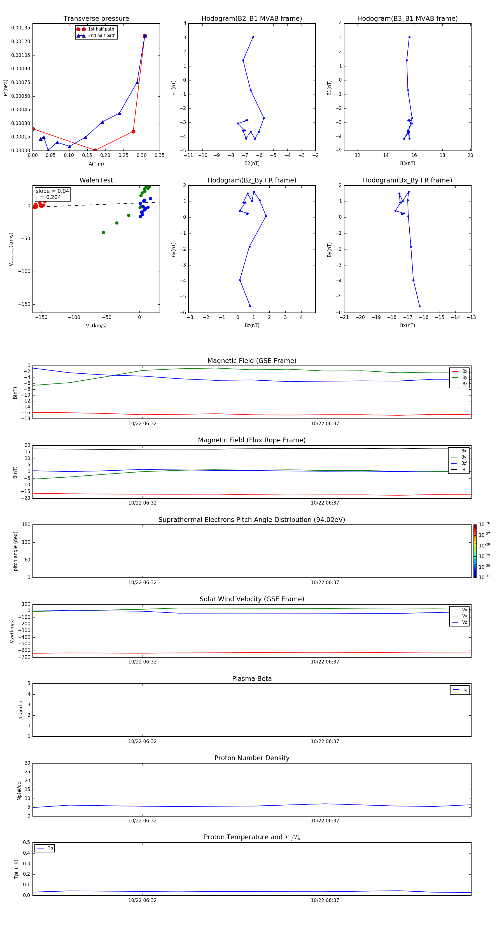Viewport: 504px width, 925px height.
Task: Click the "B2(nT)" x-axis label
Action: pyautogui.click(x=252, y=163)
